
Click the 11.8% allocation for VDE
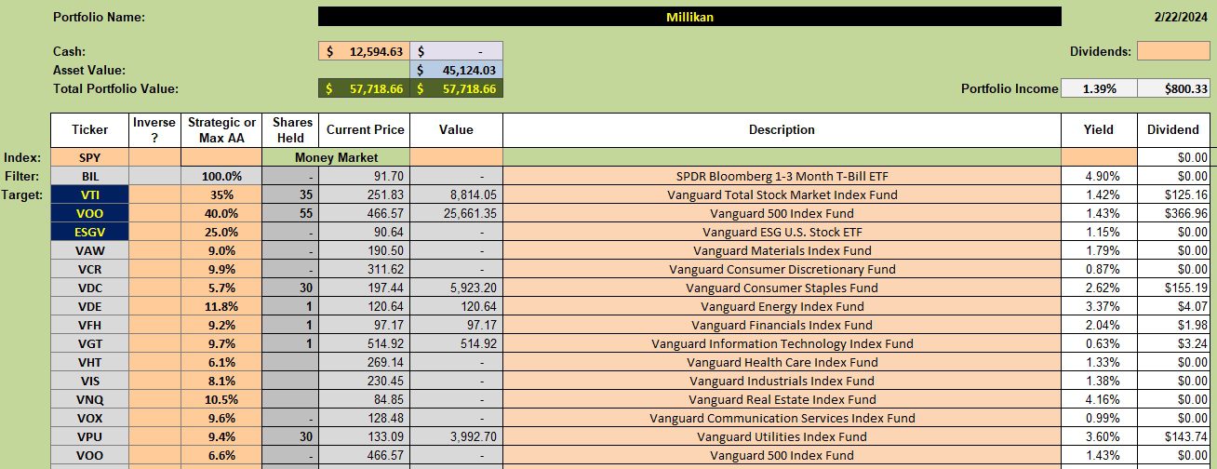(x=221, y=306)
